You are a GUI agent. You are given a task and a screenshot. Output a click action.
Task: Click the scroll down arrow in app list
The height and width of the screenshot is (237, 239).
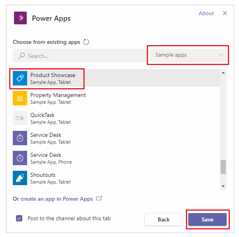tap(223, 186)
